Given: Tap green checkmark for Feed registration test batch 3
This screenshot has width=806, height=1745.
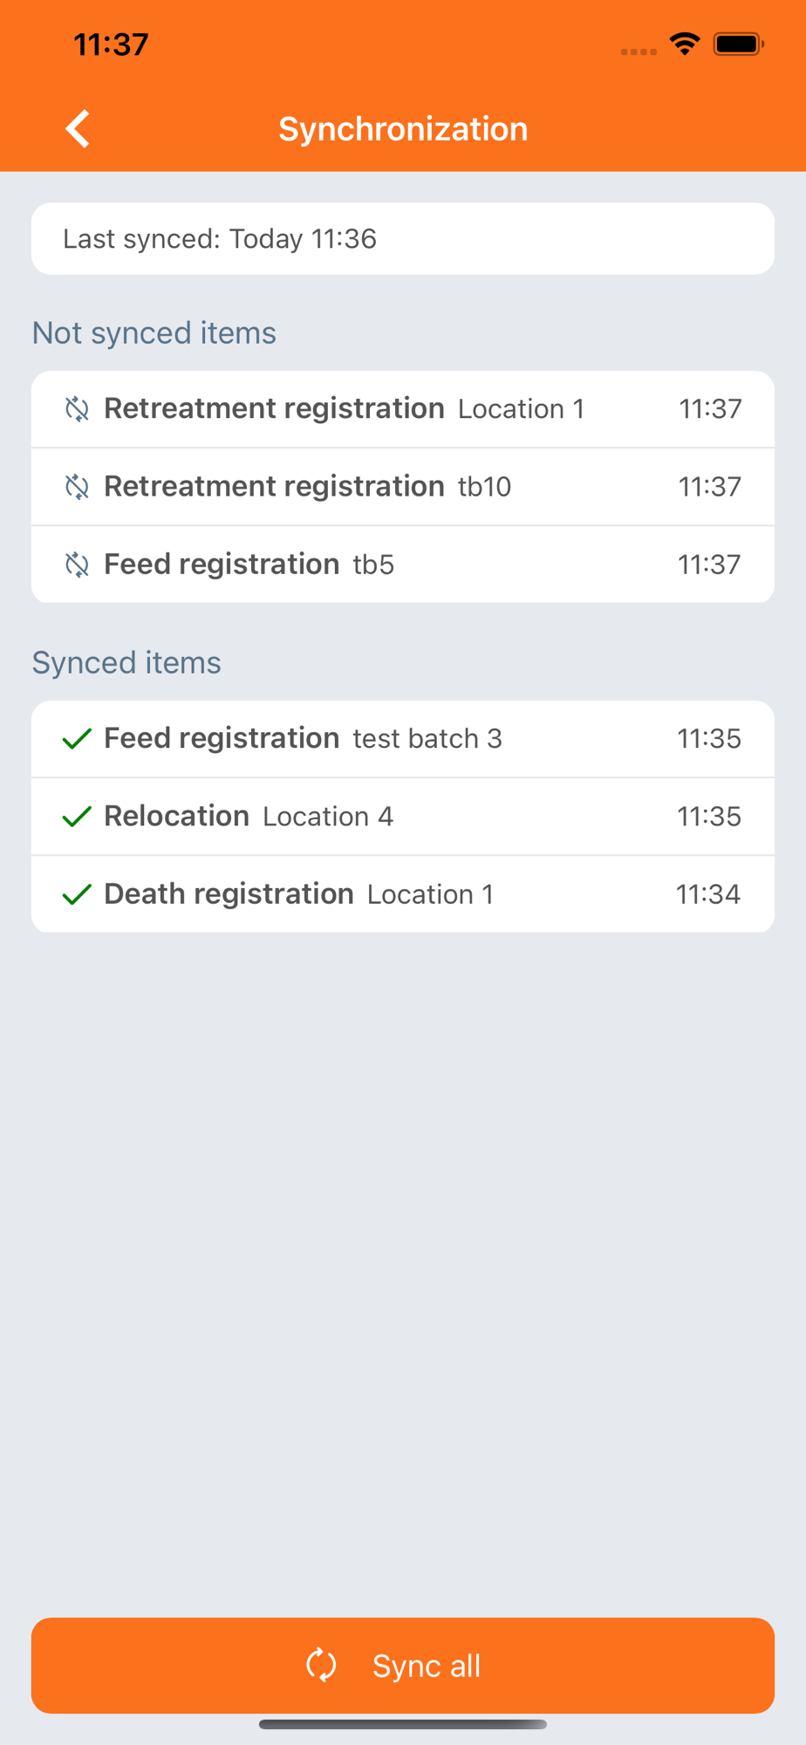Looking at the screenshot, I should point(78,739).
